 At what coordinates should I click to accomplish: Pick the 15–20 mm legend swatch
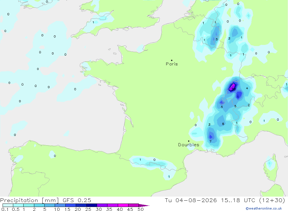pos(71,205)
